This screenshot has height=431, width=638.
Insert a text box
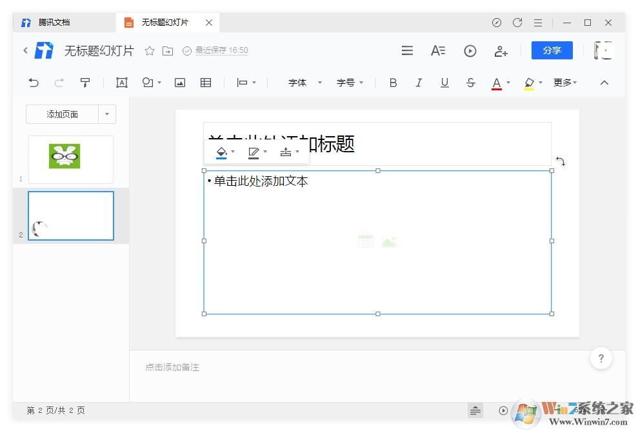point(121,83)
